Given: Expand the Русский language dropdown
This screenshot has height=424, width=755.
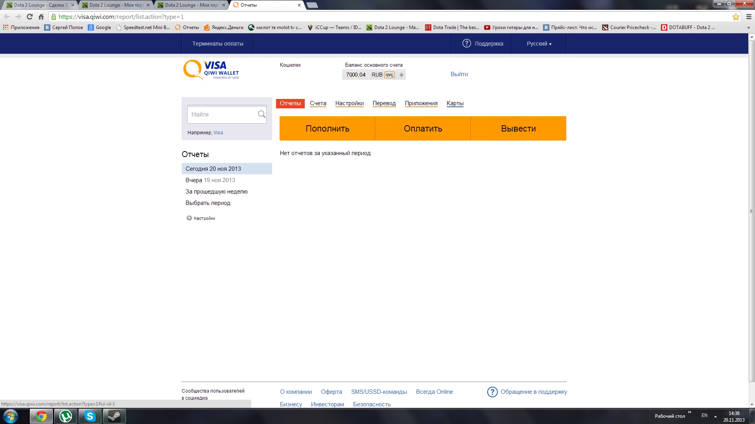Looking at the screenshot, I should click(x=539, y=44).
